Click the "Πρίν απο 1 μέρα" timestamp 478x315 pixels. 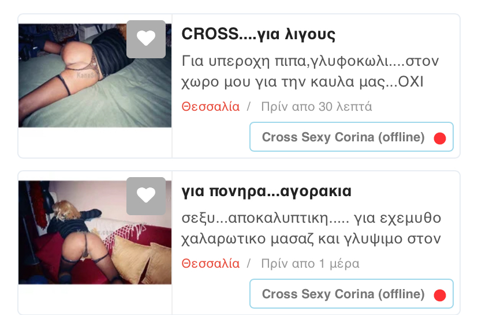coord(310,264)
